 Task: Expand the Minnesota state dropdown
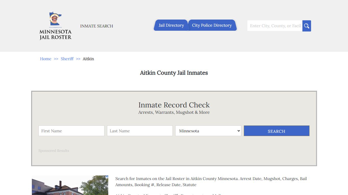(x=208, y=131)
